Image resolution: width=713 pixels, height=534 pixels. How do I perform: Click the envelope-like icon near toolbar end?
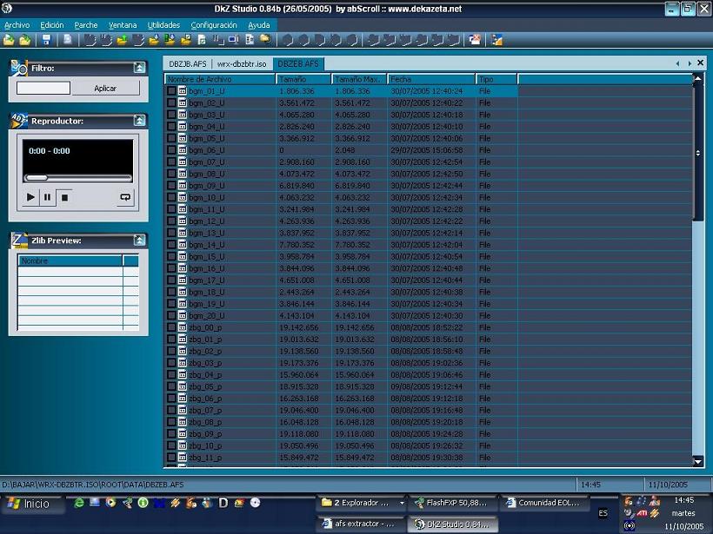[x=475, y=40]
